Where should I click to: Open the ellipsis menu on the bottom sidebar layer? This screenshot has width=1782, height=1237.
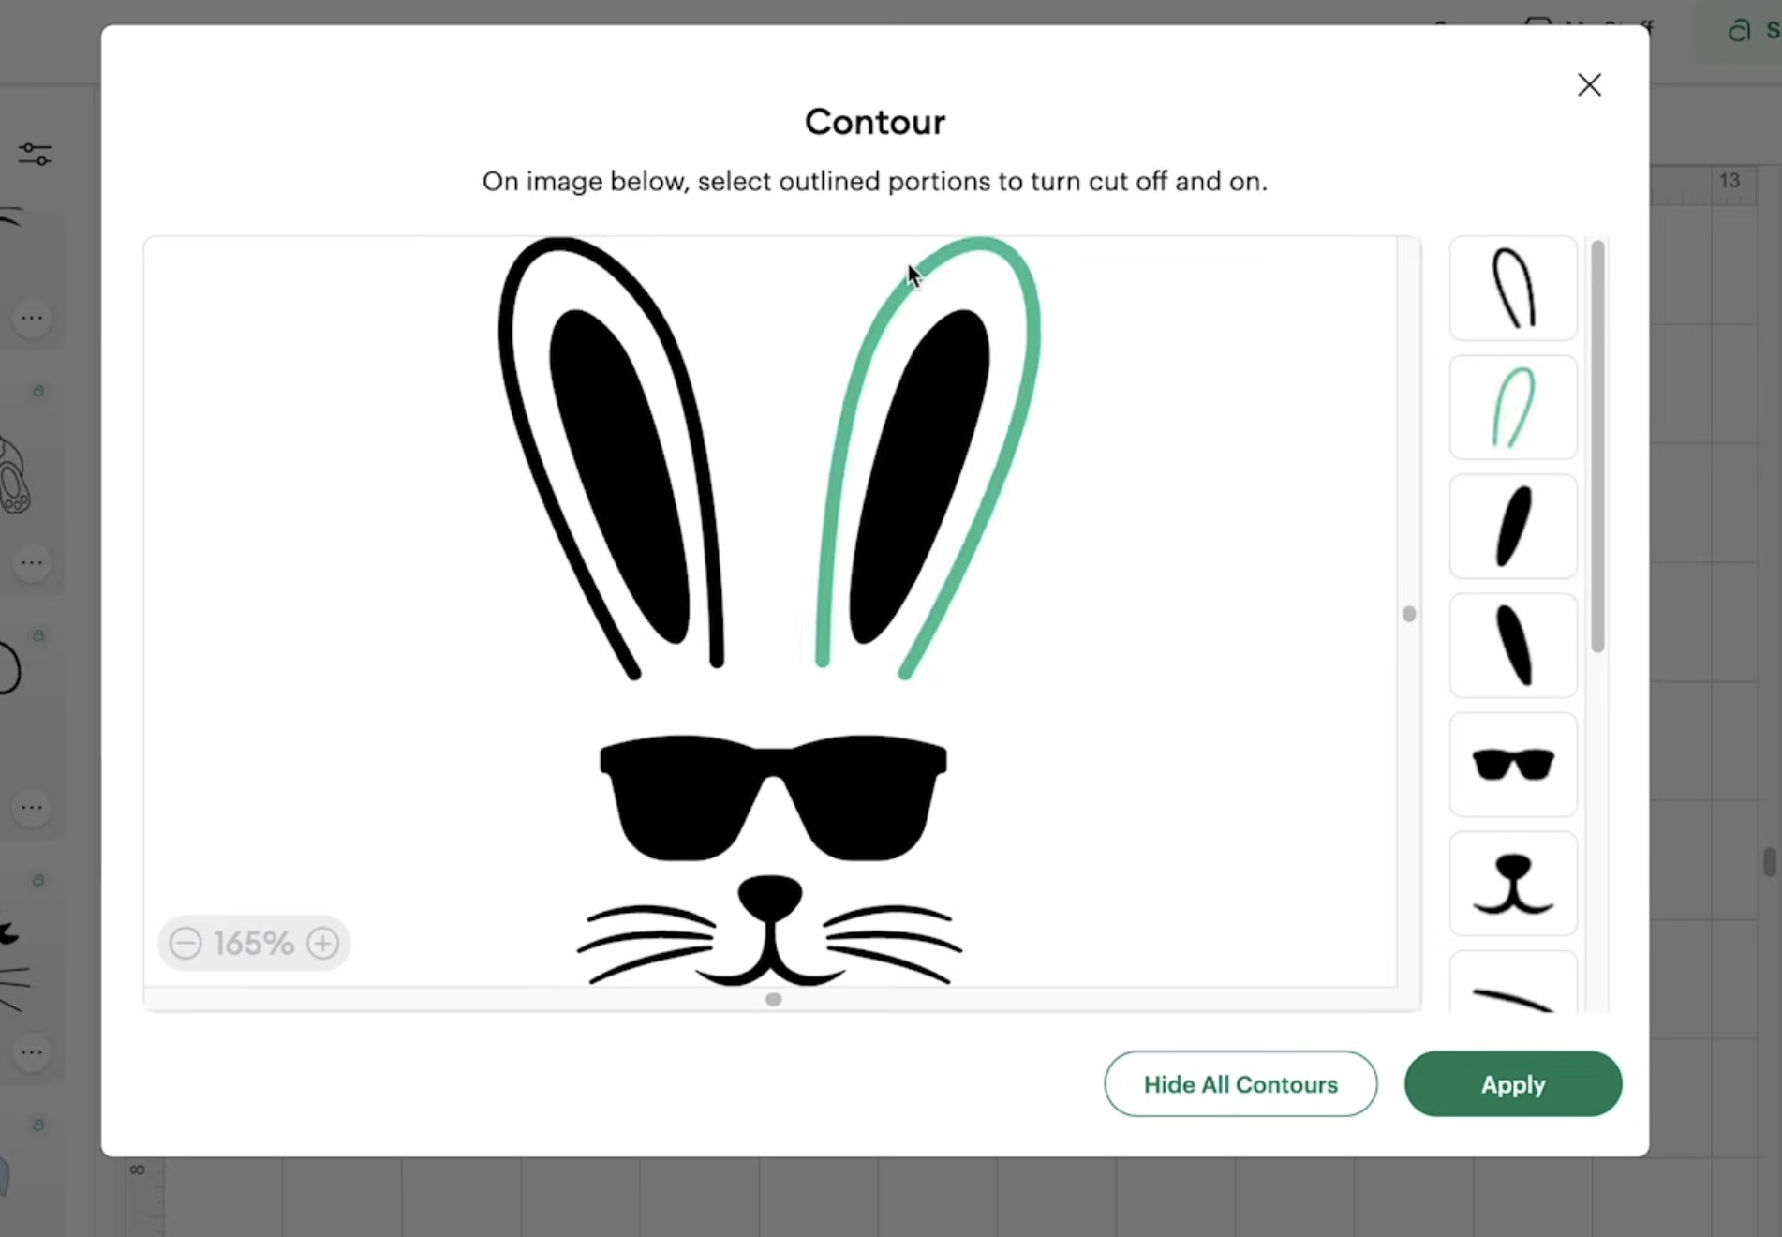[x=31, y=1052]
